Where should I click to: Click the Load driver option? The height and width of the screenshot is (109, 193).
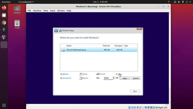66,78
